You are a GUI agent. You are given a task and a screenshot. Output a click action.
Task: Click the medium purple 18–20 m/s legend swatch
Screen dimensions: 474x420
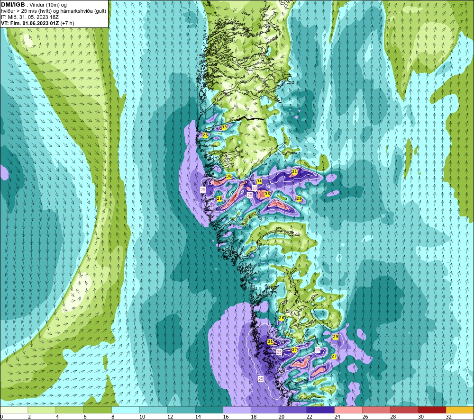[x=265, y=410]
